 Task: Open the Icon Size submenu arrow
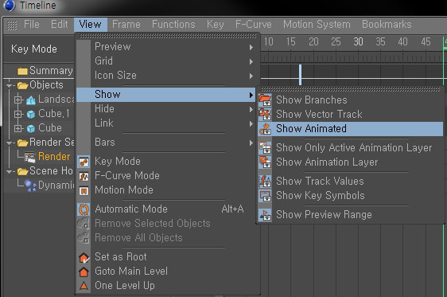251,76
